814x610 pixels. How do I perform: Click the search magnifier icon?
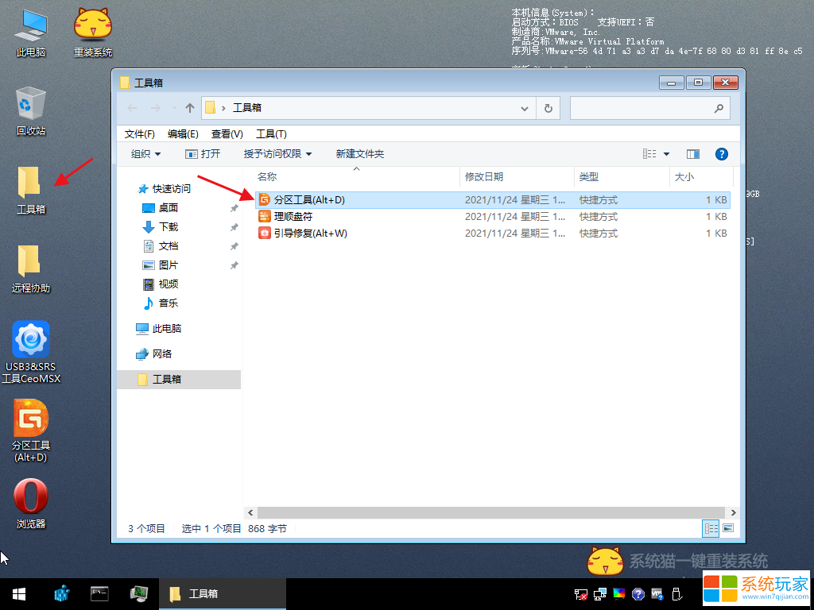[x=719, y=108]
